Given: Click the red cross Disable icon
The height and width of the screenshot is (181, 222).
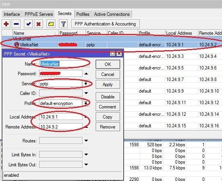Looking at the screenshot, I should [38, 24].
